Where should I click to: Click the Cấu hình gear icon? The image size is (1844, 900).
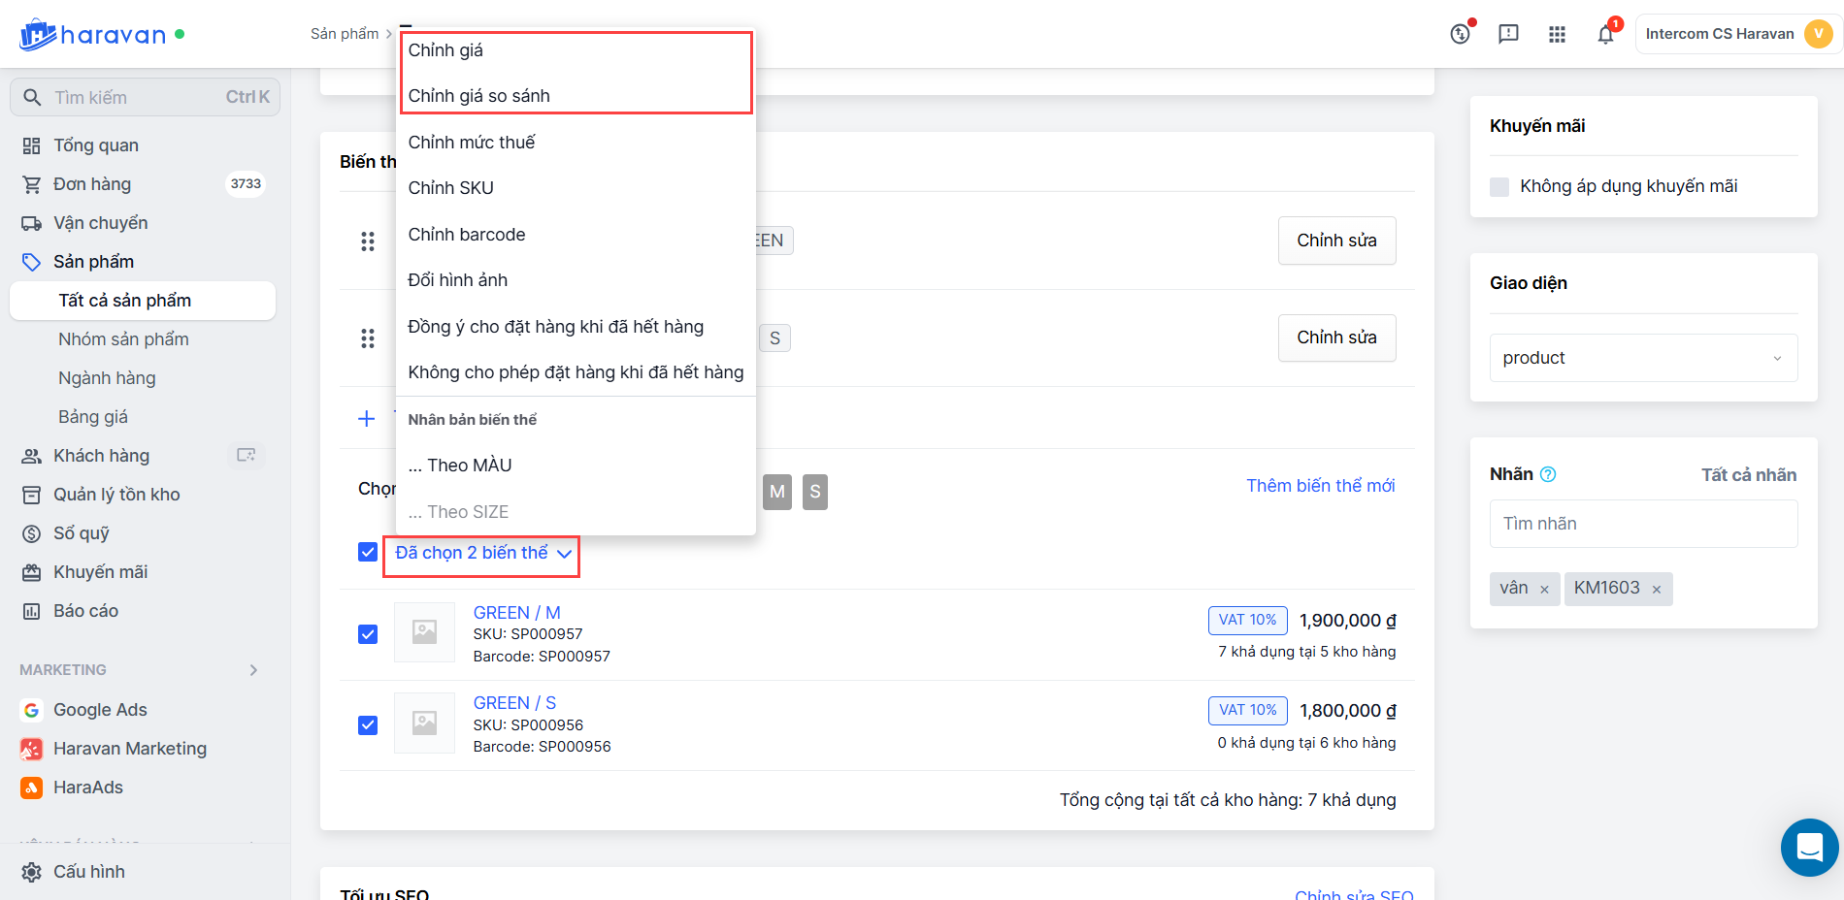[x=31, y=872]
